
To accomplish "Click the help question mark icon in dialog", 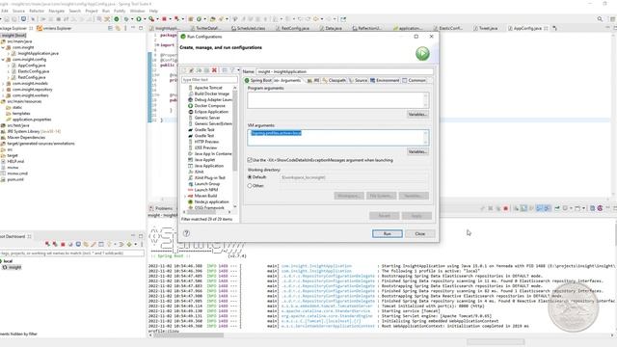I will point(186,233).
